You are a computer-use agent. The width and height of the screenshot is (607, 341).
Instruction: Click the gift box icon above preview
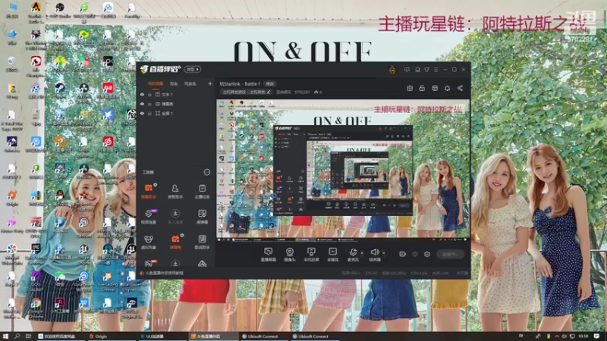[410, 88]
